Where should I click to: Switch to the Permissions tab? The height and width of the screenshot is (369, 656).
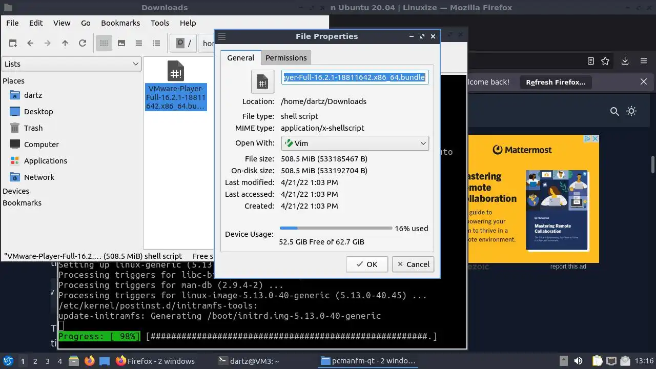286,57
